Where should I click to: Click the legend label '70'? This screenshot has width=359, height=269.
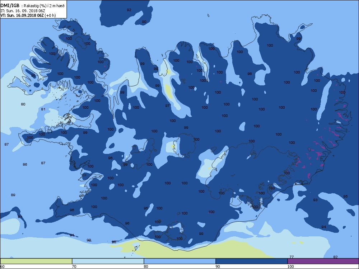tap(74, 266)
